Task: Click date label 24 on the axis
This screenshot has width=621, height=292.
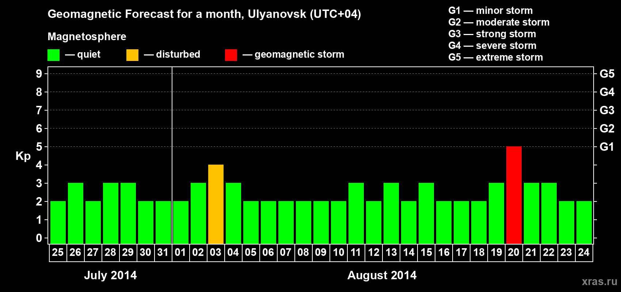Action: coord(584,252)
